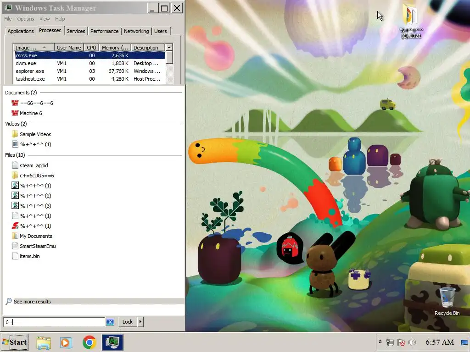
Task: Sort processes by Image Name column
Action: pos(33,48)
